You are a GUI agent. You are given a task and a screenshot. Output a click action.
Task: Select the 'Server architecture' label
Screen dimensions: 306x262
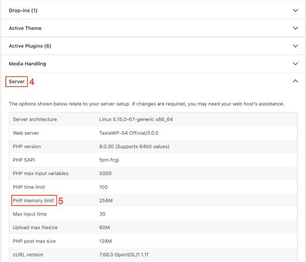click(35, 119)
